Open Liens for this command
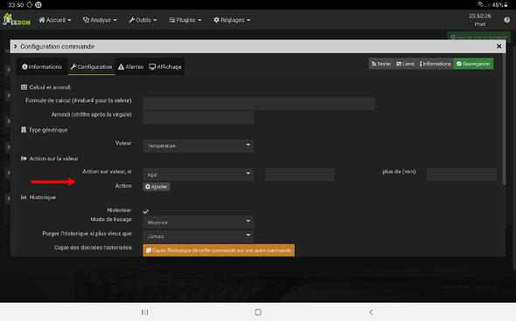516x321 pixels. pyautogui.click(x=406, y=64)
